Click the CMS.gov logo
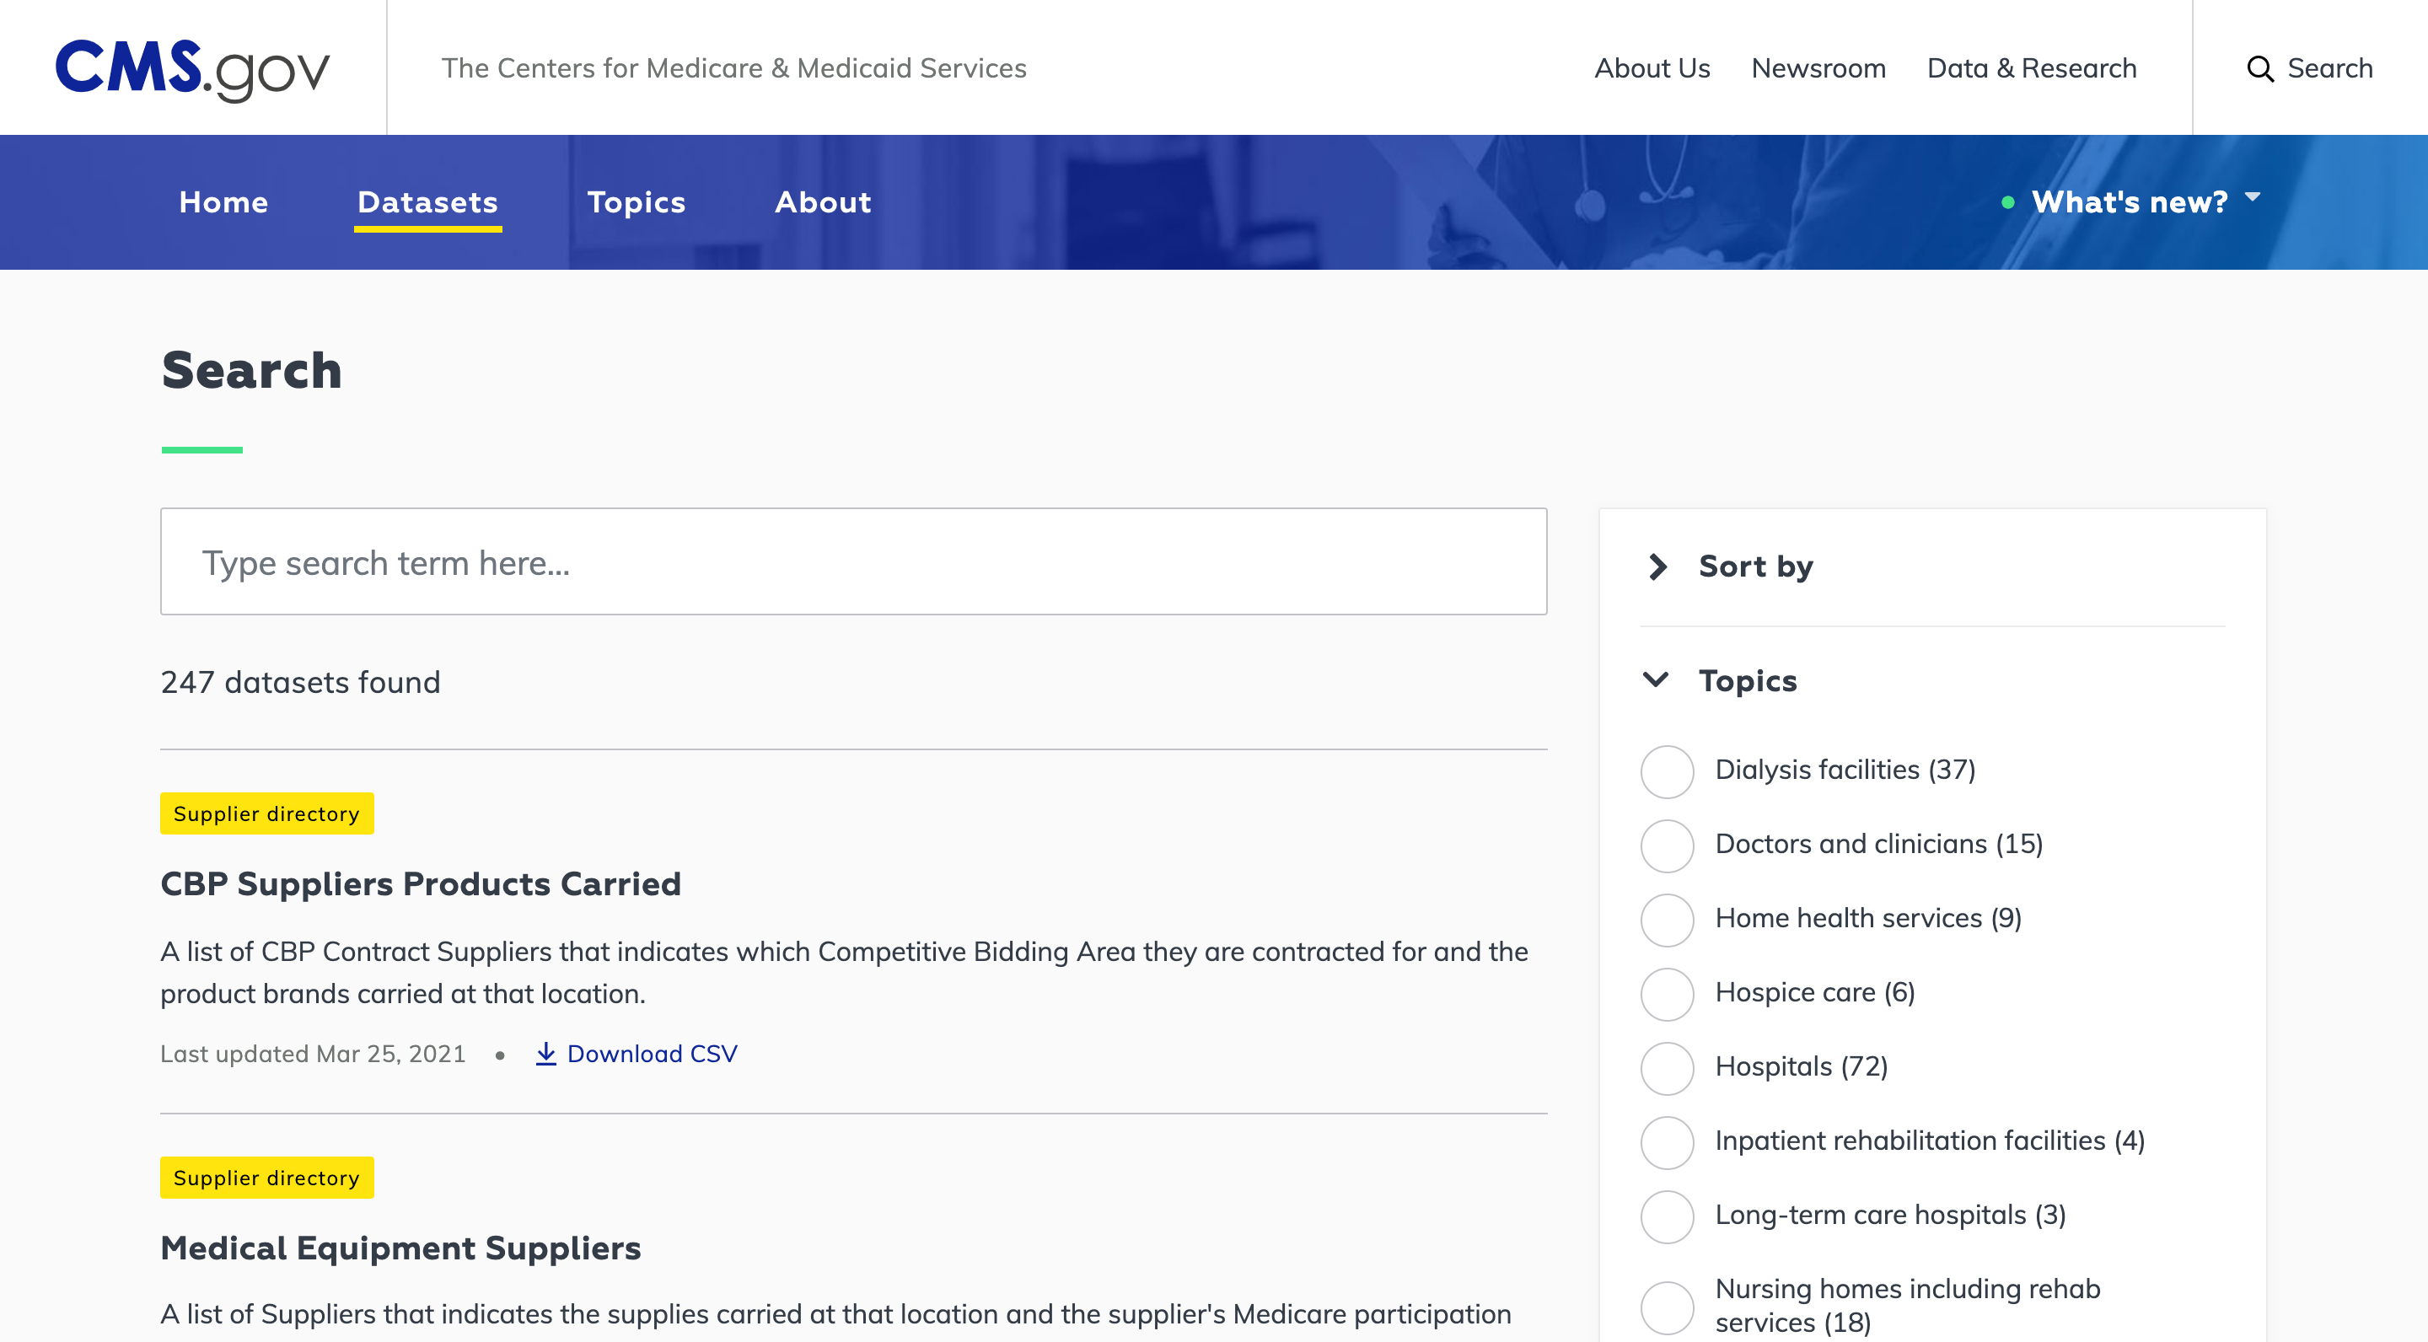Viewport: 2428px width, 1342px height. click(x=192, y=67)
